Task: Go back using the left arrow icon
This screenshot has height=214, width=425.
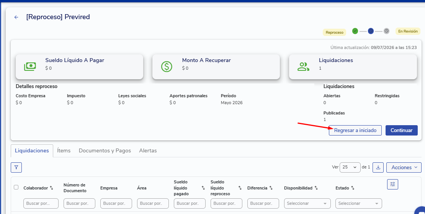Action: [x=16, y=17]
